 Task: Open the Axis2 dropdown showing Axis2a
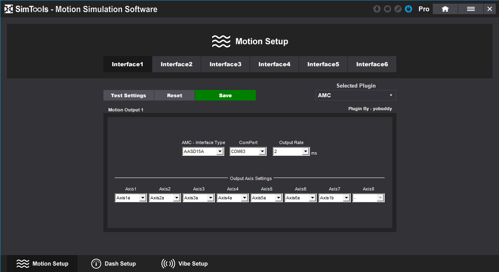point(165,198)
